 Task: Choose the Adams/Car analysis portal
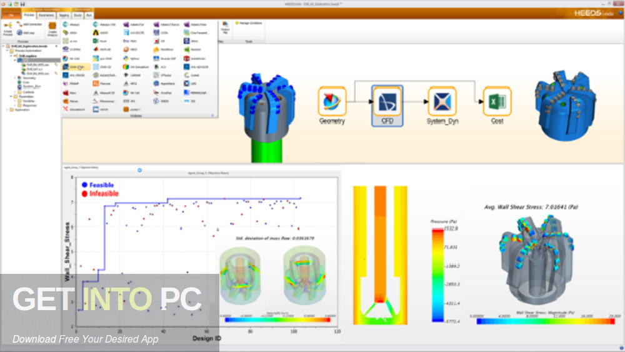pyautogui.click(x=134, y=24)
